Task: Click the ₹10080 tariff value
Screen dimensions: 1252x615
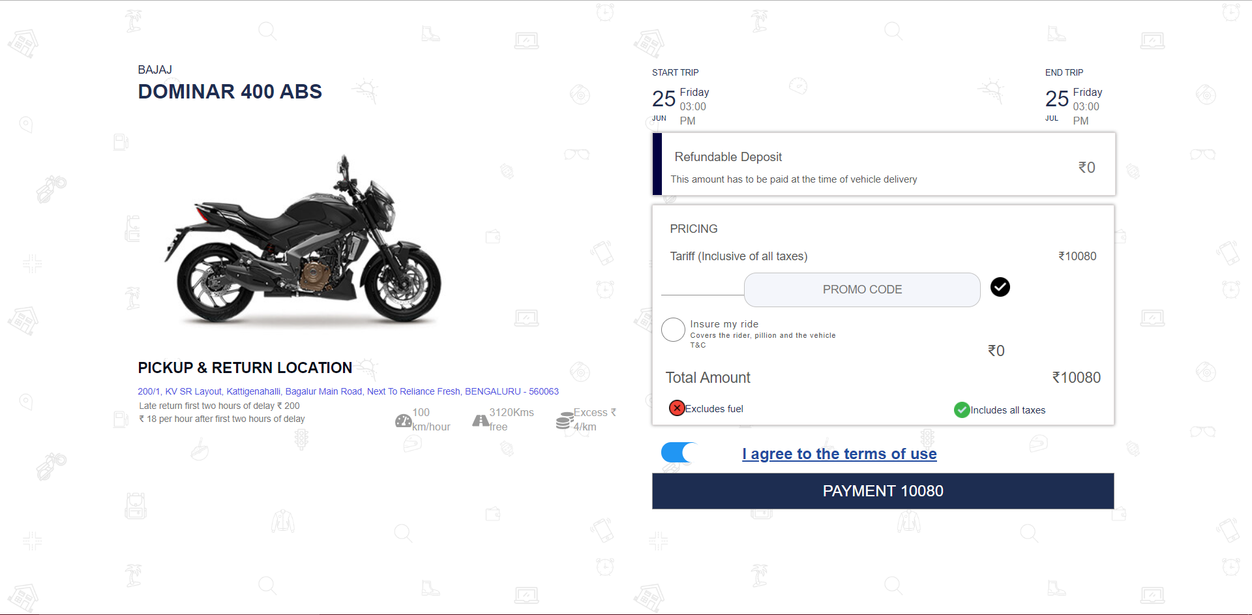Action: [x=1077, y=256]
